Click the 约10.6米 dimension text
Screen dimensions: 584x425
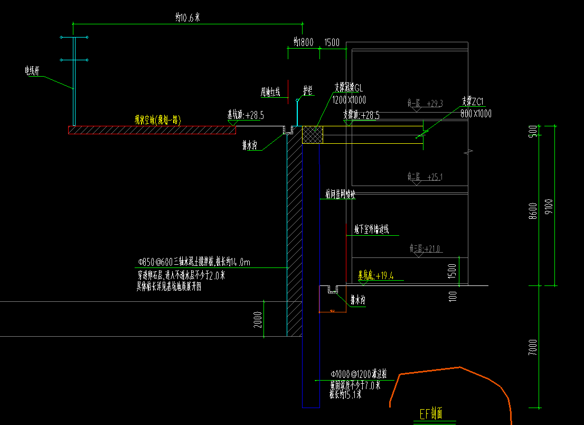point(187,18)
